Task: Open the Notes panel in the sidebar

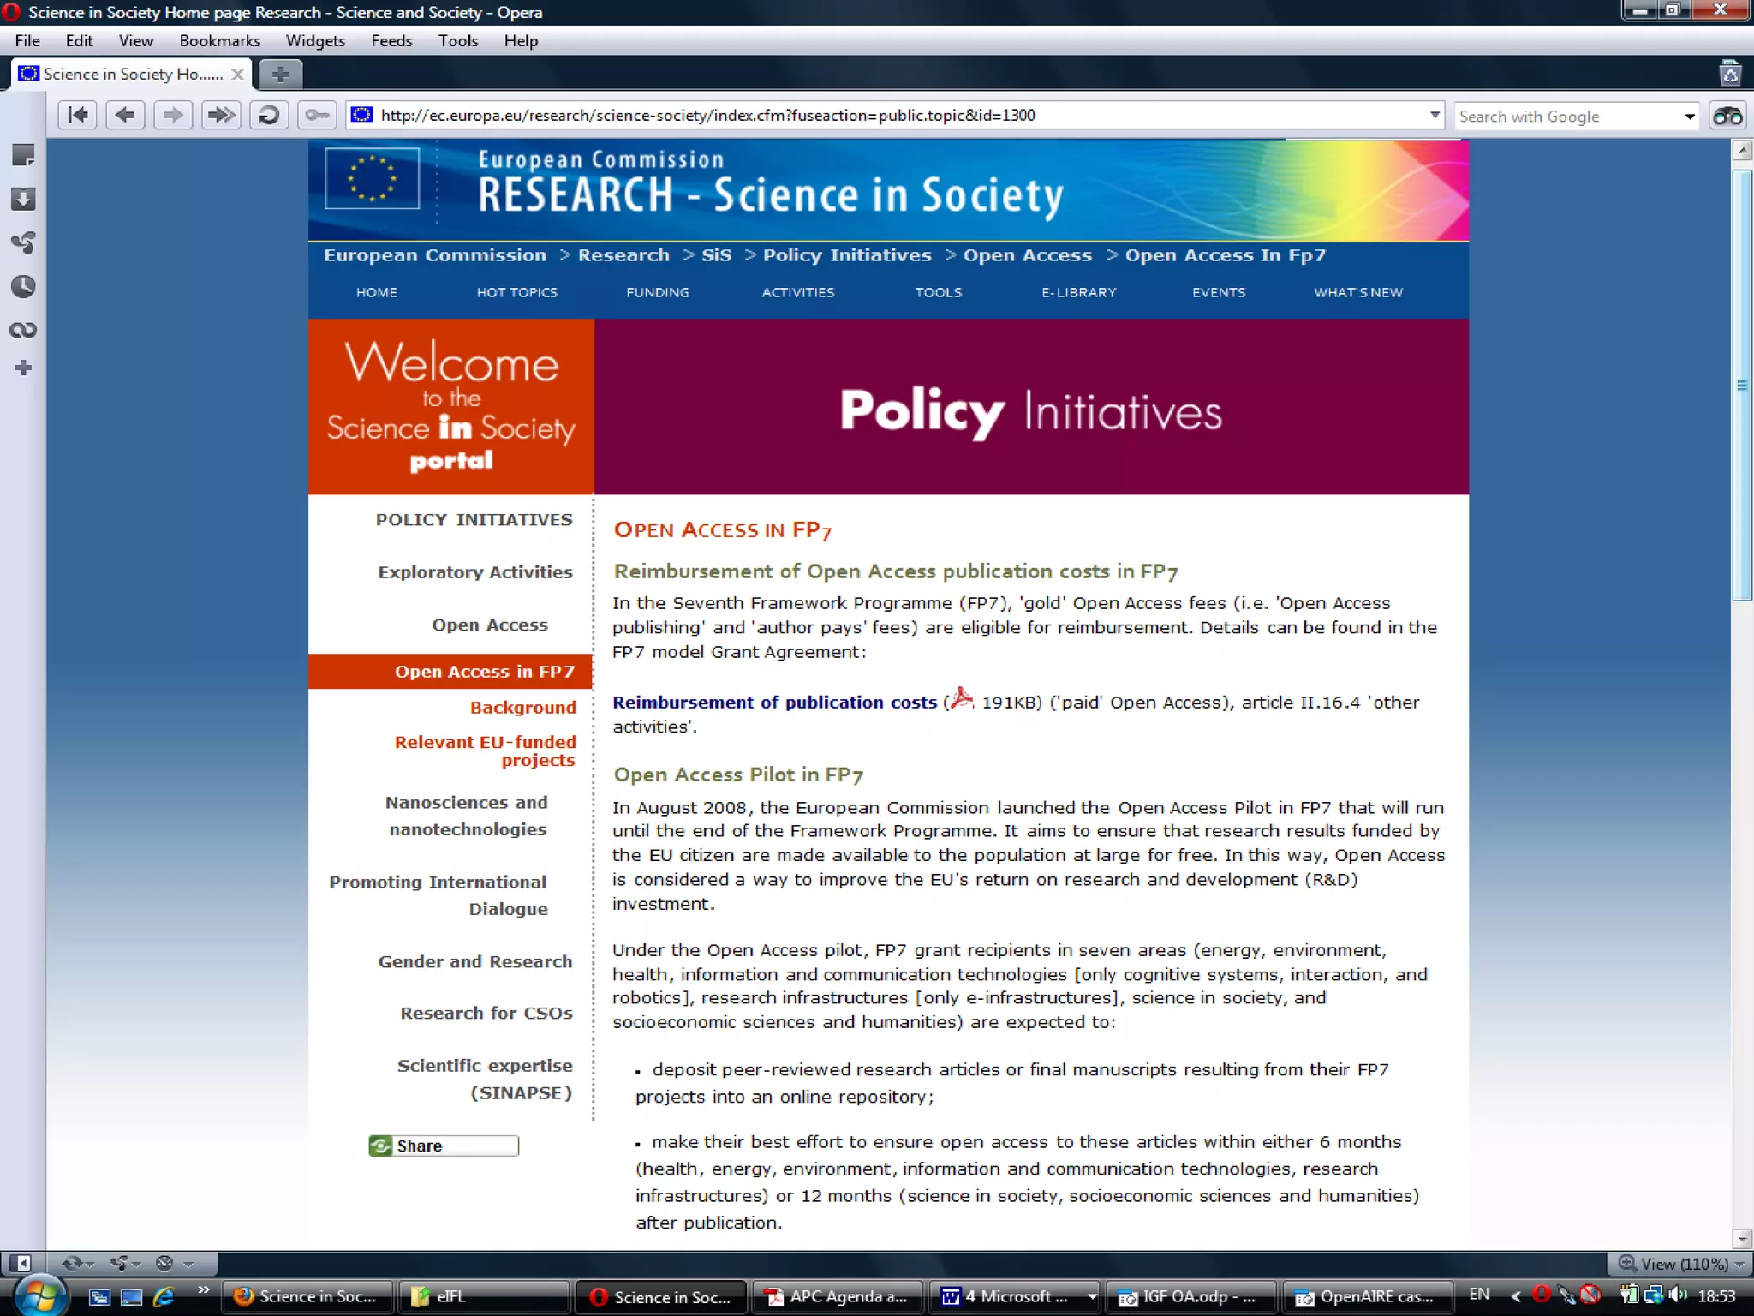Action: (x=23, y=155)
